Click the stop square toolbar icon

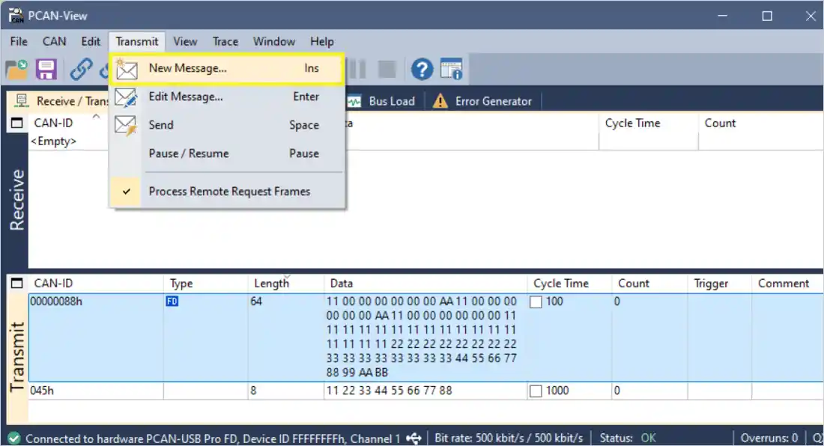point(387,70)
